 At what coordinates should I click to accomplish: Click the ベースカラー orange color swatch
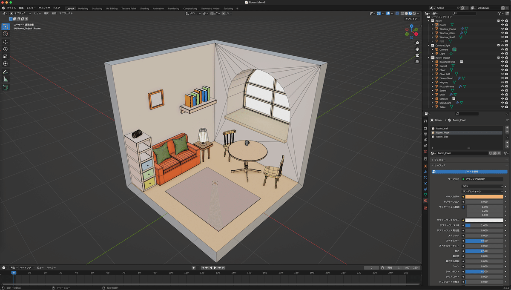coord(485,197)
